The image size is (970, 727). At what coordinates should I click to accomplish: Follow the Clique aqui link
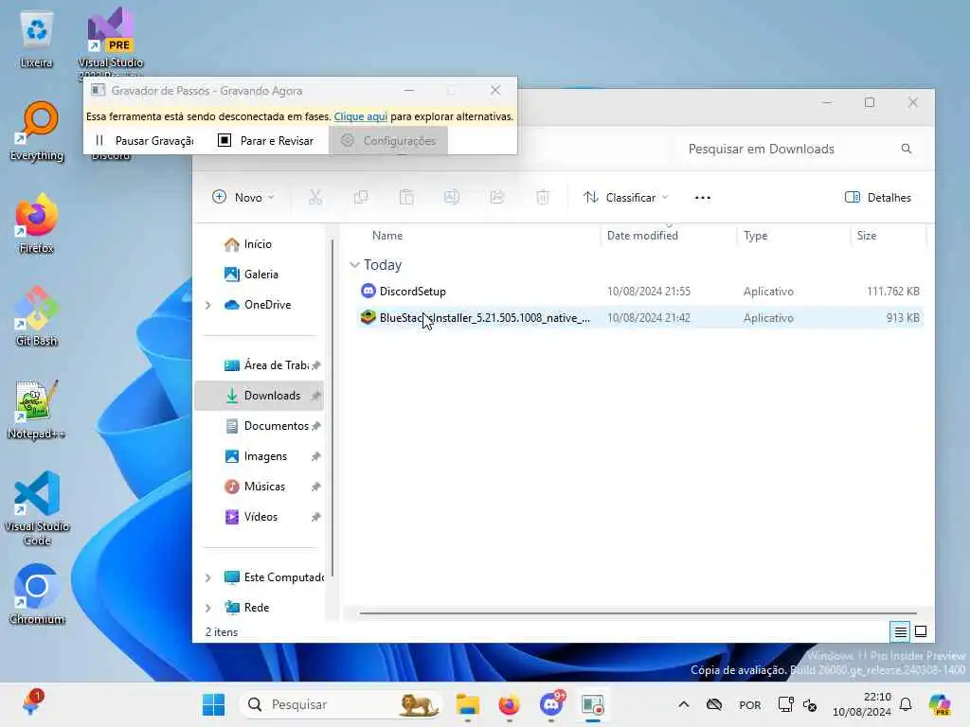[361, 116]
